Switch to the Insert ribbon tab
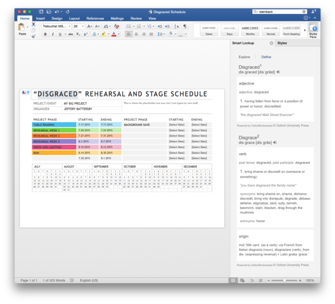Screen dimensions: 335x304 tap(40, 18)
